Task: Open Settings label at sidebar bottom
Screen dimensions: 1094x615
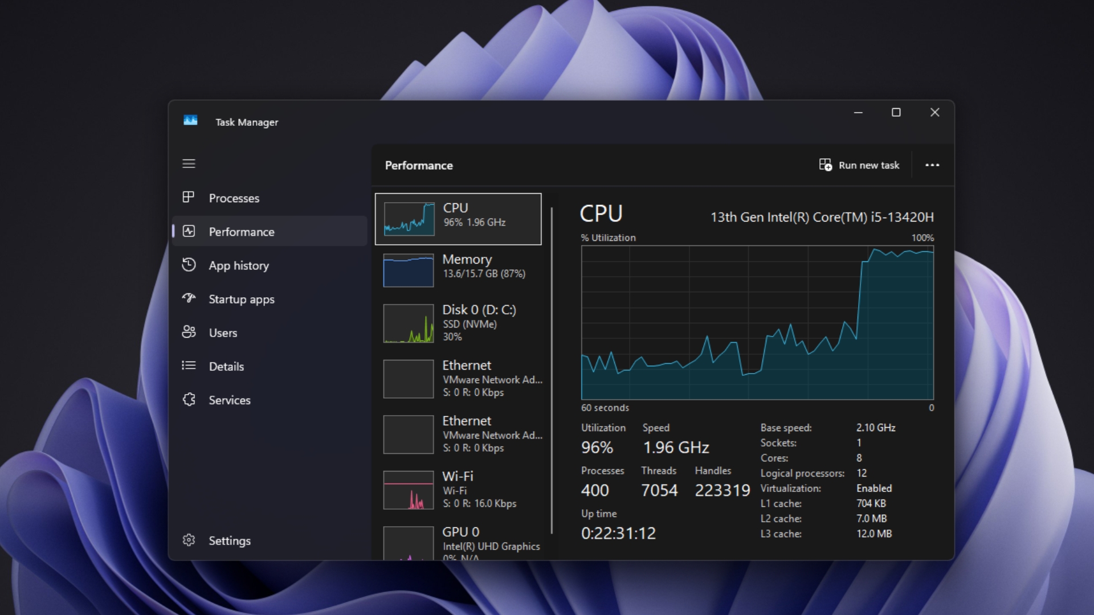Action: point(230,540)
